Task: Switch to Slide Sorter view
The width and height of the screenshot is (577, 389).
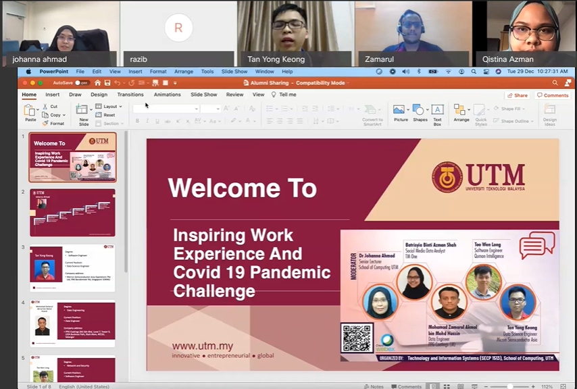Action: pyautogui.click(x=447, y=386)
